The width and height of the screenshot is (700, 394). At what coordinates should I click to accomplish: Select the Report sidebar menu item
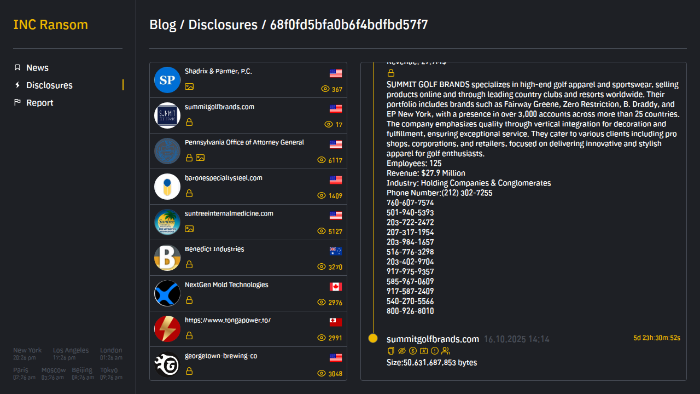pyautogui.click(x=40, y=103)
